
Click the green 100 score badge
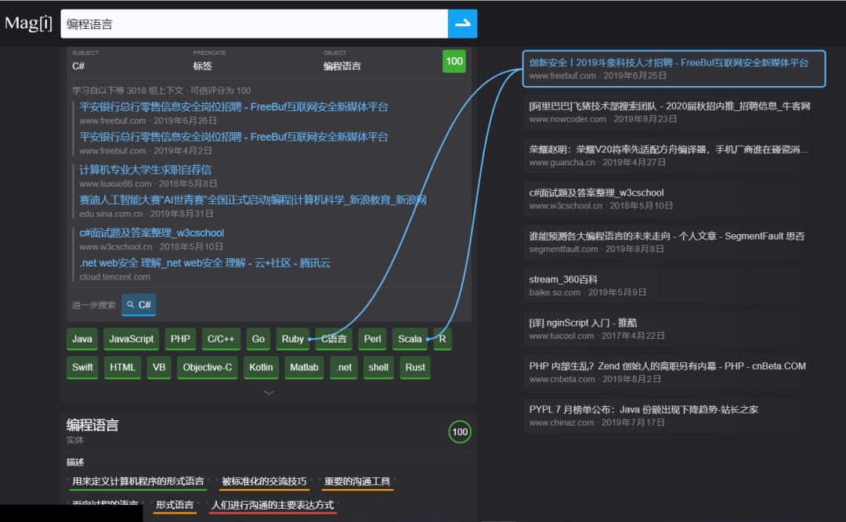tap(454, 61)
